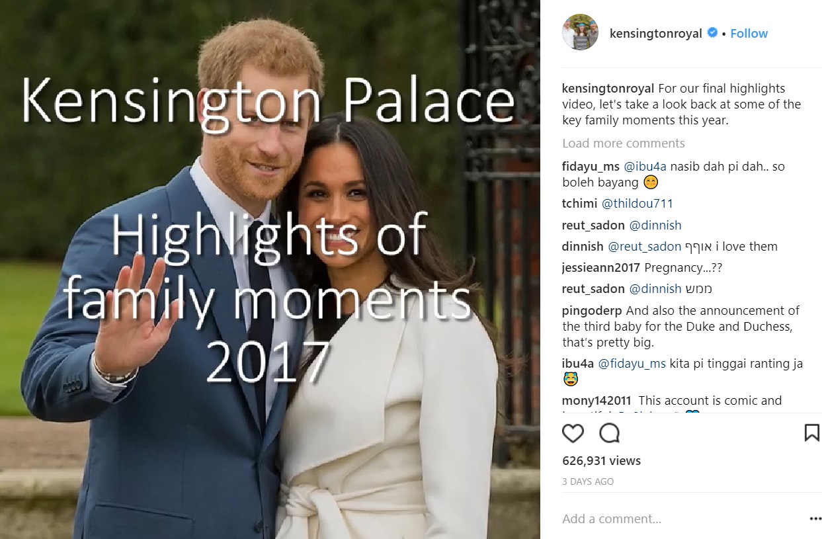This screenshot has width=822, height=539.
Task: Open jessieann2017's profile
Action: coord(600,268)
